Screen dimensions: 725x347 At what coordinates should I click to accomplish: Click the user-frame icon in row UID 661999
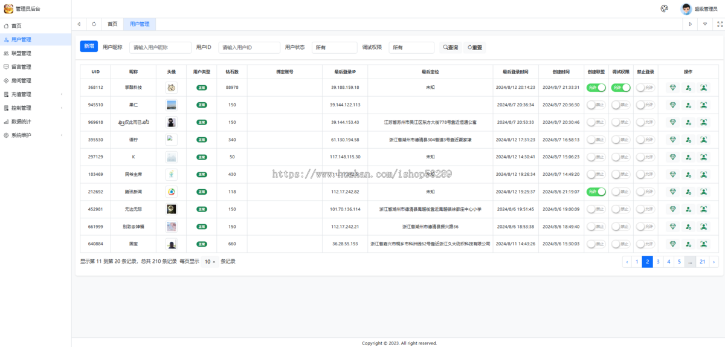click(703, 227)
